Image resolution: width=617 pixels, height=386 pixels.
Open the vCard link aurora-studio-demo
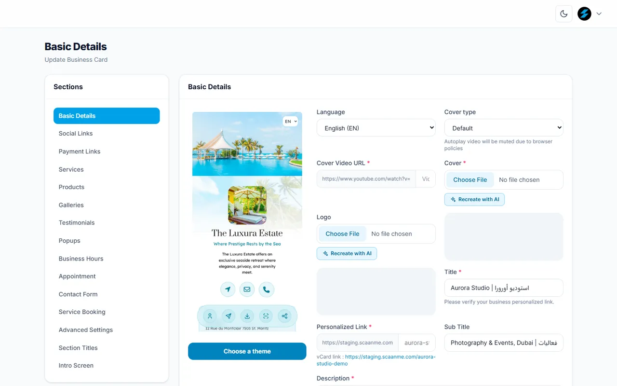tap(376, 360)
